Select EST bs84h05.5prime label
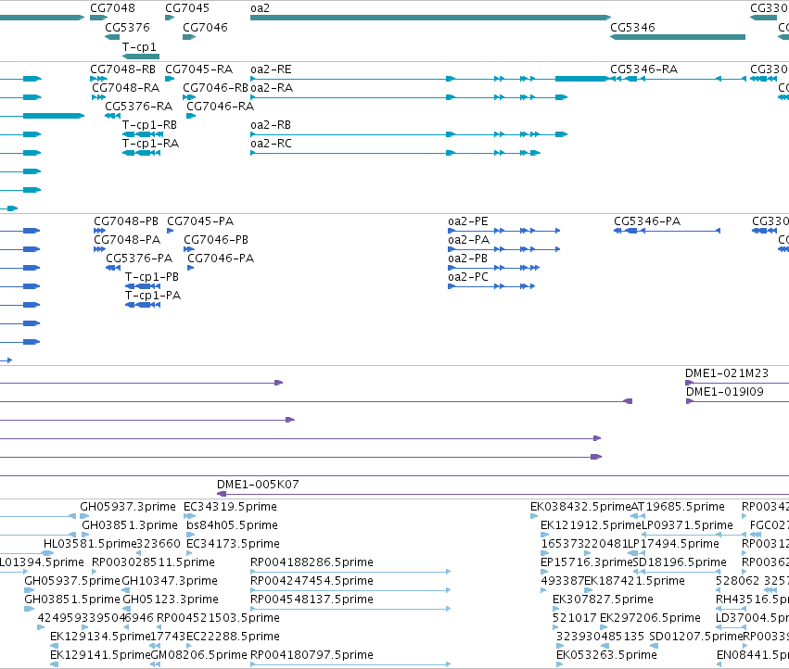The height and width of the screenshot is (669, 789). pyautogui.click(x=232, y=525)
